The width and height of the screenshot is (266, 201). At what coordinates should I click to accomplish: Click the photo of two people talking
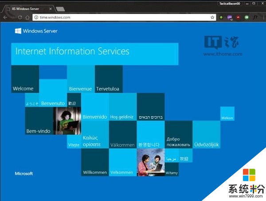coord(151,162)
